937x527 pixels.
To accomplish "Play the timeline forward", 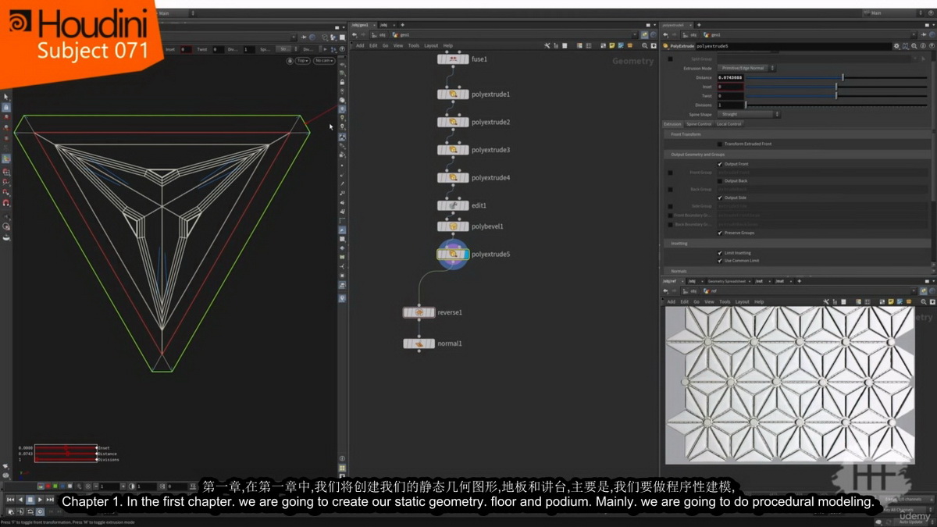I will pos(41,499).
